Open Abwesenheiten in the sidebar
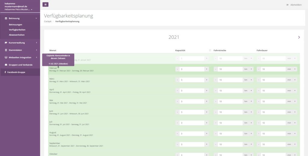Image resolution: width=308 pixels, height=156 pixels. pyautogui.click(x=17, y=35)
